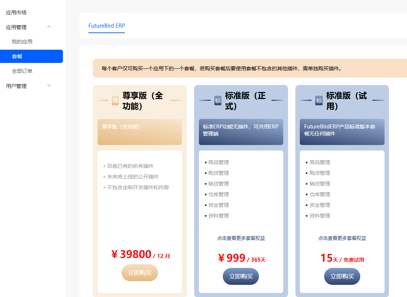View more benefits link in 标准版（正式）
The image size is (407, 297).
point(241,238)
